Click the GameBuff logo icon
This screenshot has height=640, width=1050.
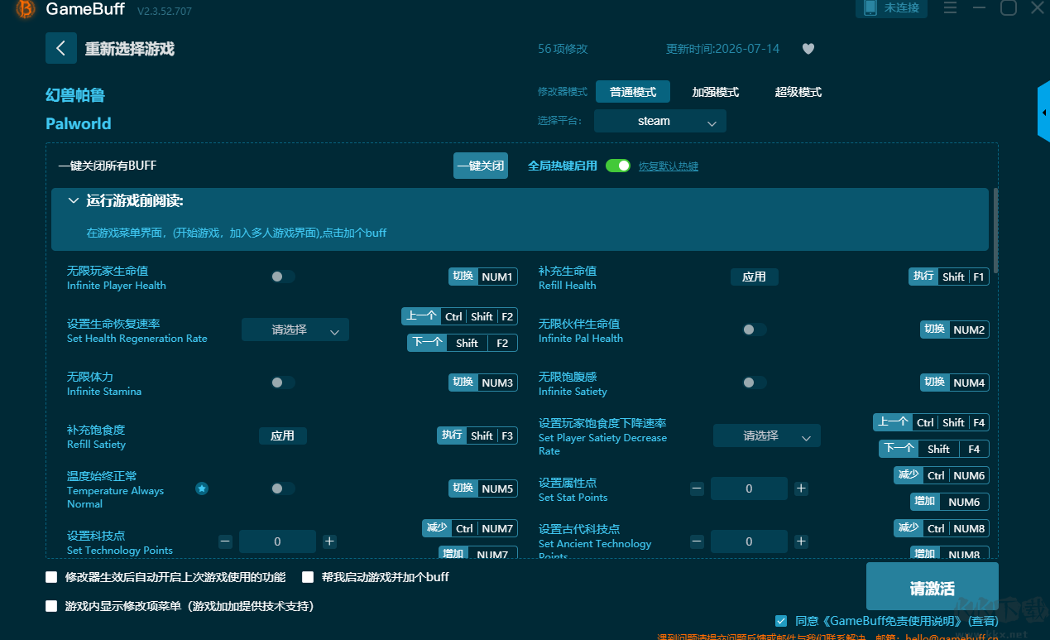click(x=26, y=9)
